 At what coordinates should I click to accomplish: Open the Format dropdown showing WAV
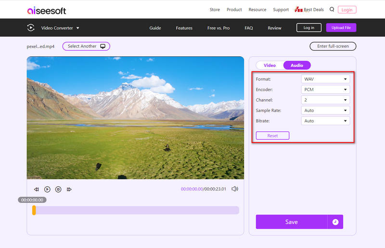pos(325,79)
